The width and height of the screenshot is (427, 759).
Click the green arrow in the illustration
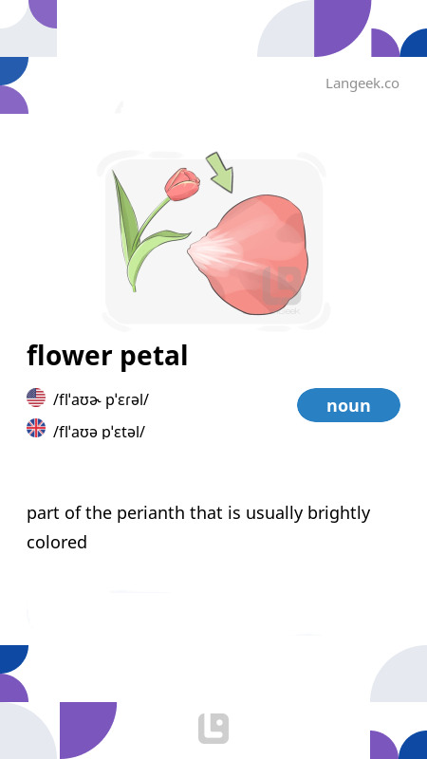[x=220, y=173]
